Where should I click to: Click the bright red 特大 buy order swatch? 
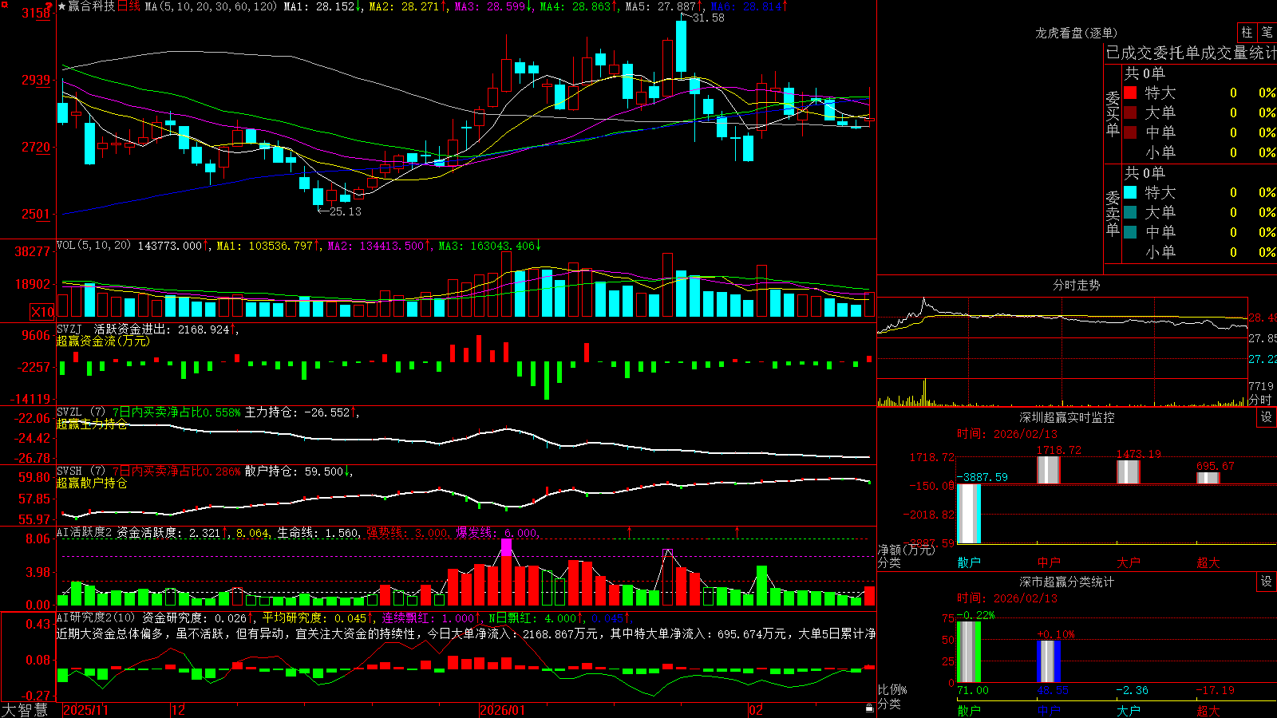click(1130, 93)
